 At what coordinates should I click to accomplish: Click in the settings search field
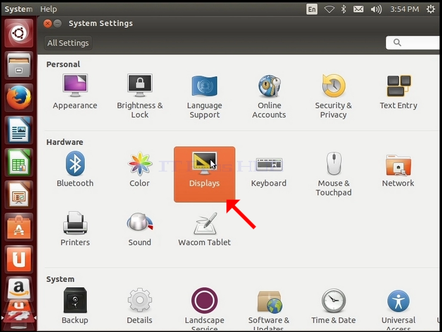click(413, 43)
